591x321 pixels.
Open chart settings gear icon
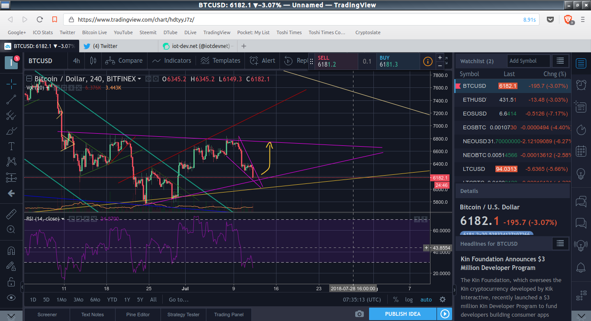pyautogui.click(x=443, y=299)
